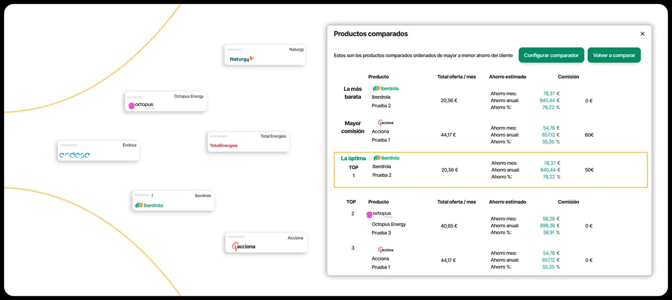Click the Volver a comparar button
The width and height of the screenshot is (672, 300).
tap(614, 55)
